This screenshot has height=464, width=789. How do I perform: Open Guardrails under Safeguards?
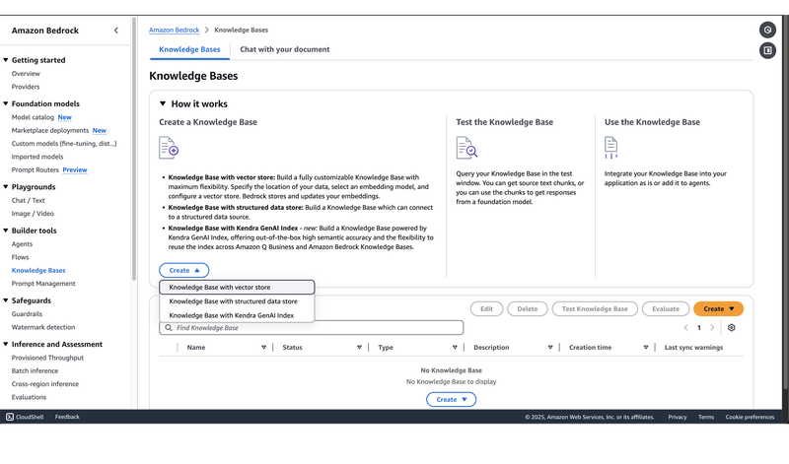tap(28, 313)
